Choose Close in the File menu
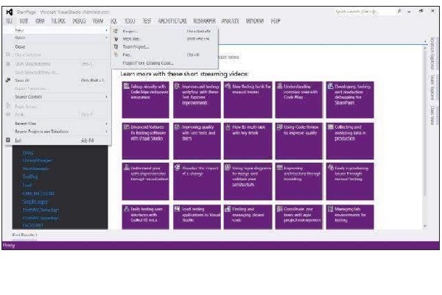The height and width of the screenshot is (295, 442). point(57,47)
